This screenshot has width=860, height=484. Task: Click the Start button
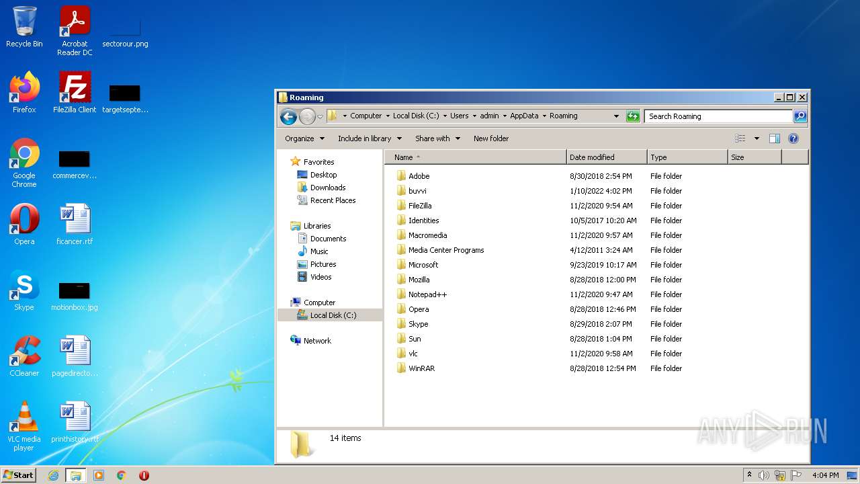point(19,475)
